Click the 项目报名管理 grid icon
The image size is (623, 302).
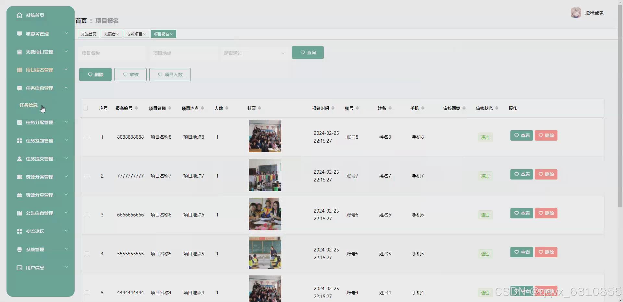(19, 70)
